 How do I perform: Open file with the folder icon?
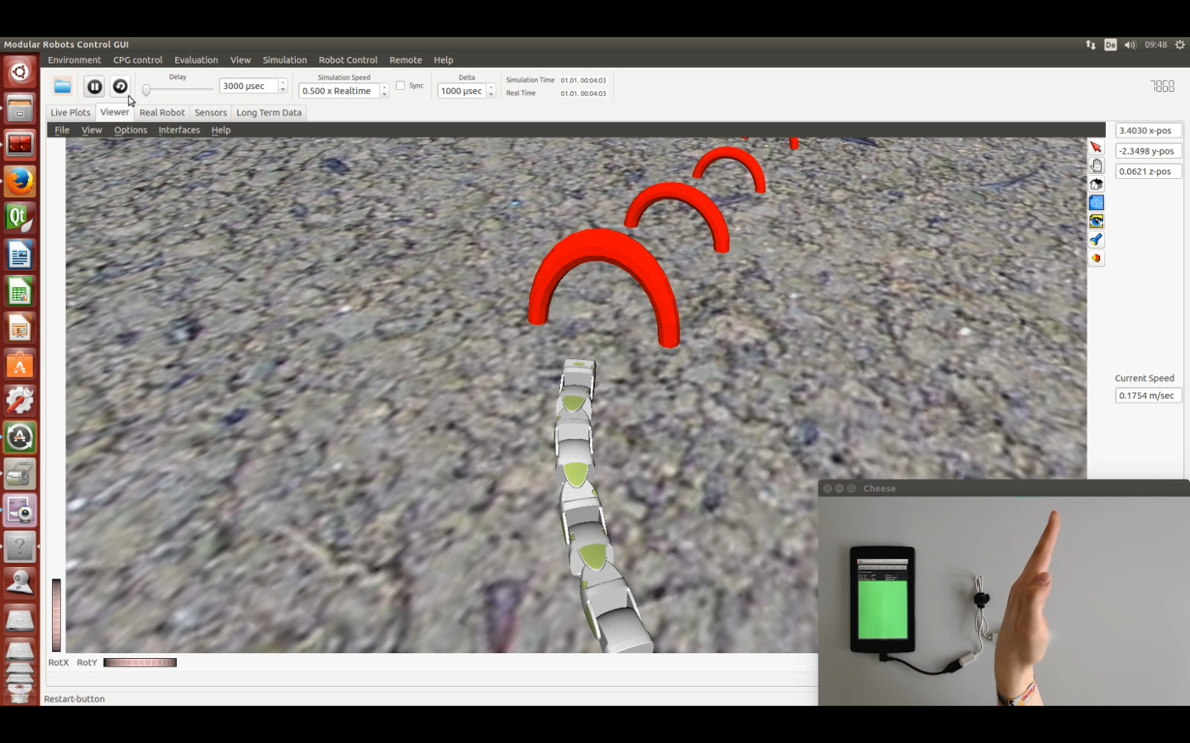pyautogui.click(x=62, y=87)
